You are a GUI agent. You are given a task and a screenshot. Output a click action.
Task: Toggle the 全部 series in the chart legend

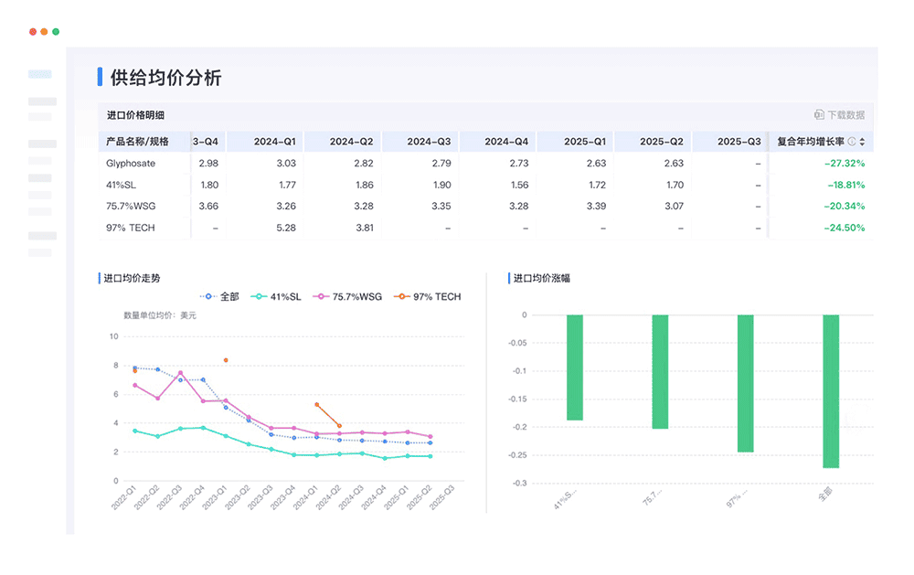point(228,296)
